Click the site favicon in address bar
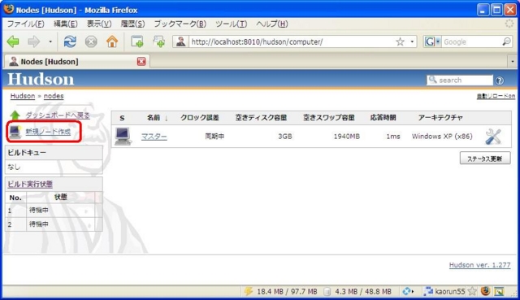 [180, 41]
